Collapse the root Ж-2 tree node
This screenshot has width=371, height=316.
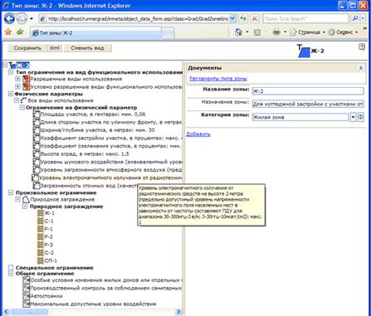(5, 65)
